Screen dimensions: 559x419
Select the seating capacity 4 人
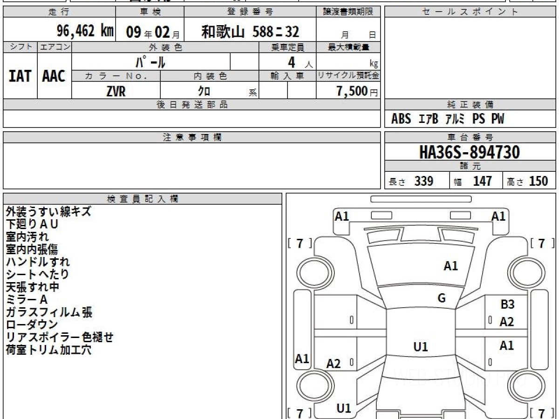[300, 62]
